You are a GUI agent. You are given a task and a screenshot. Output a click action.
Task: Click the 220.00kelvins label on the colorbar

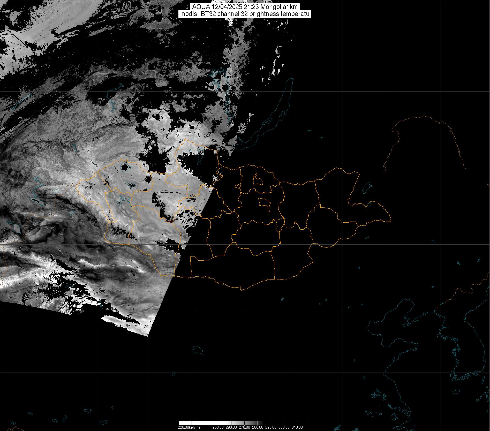(x=189, y=427)
